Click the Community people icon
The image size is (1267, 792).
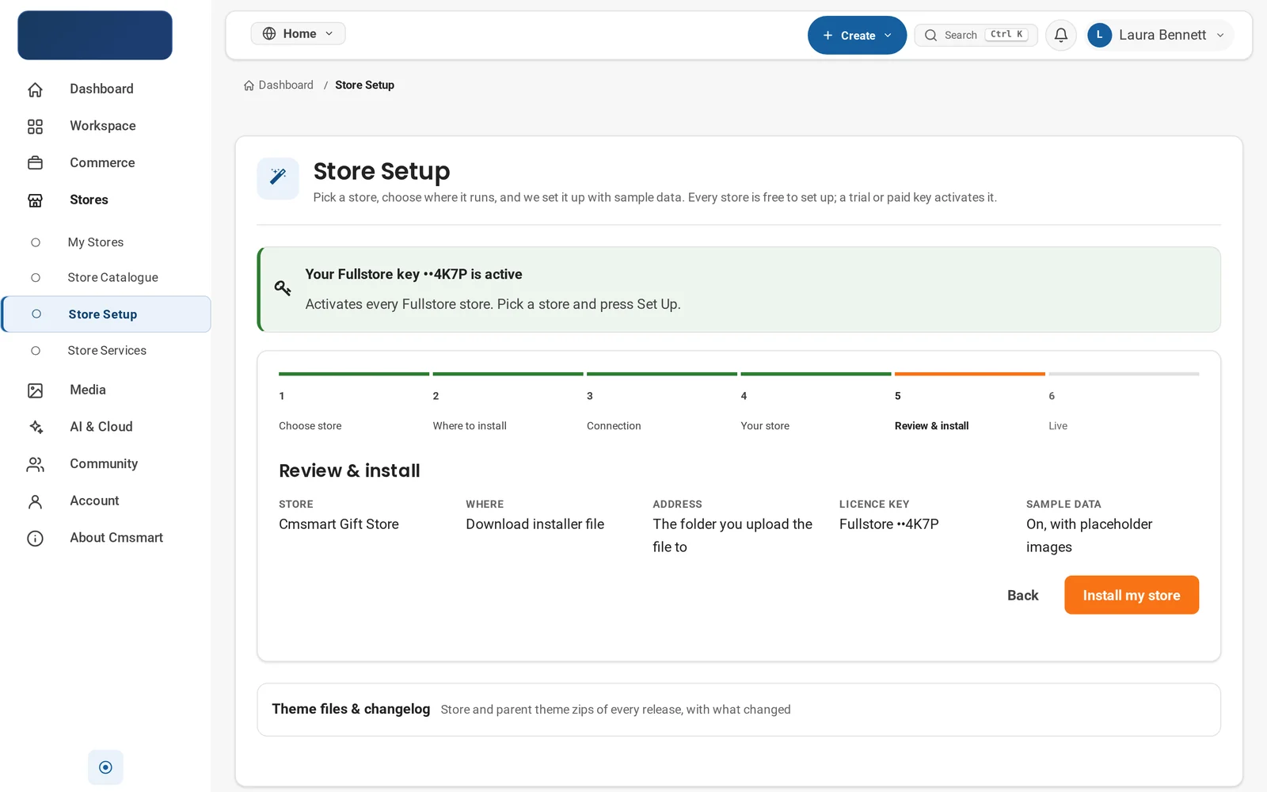click(x=35, y=464)
